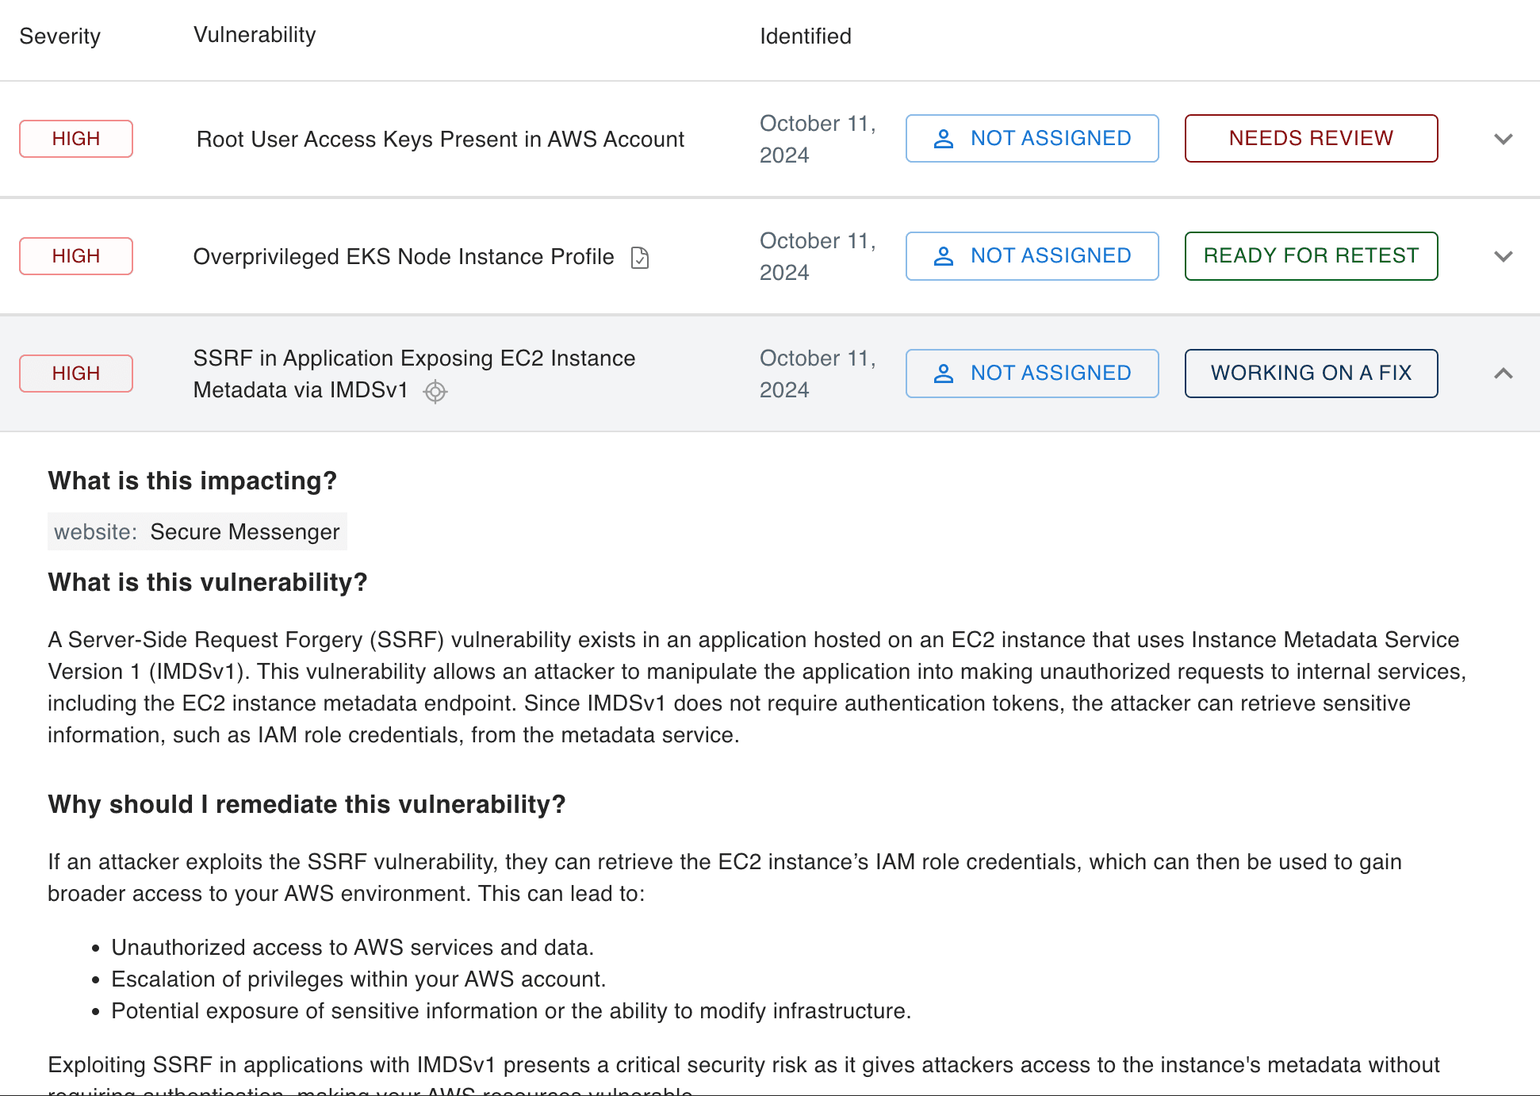Sort by the Severity column header
This screenshot has width=1540, height=1096.
[x=60, y=36]
